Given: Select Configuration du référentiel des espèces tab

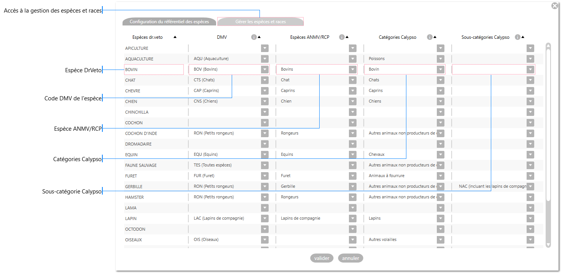Looking at the screenshot, I should click(169, 22).
